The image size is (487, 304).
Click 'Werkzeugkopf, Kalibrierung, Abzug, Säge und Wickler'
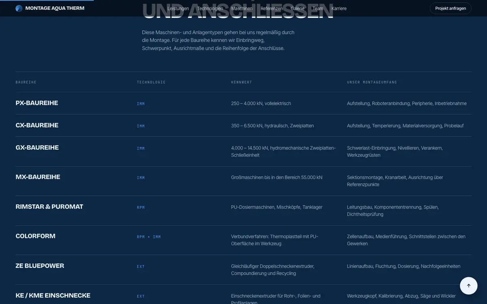(x=401, y=296)
